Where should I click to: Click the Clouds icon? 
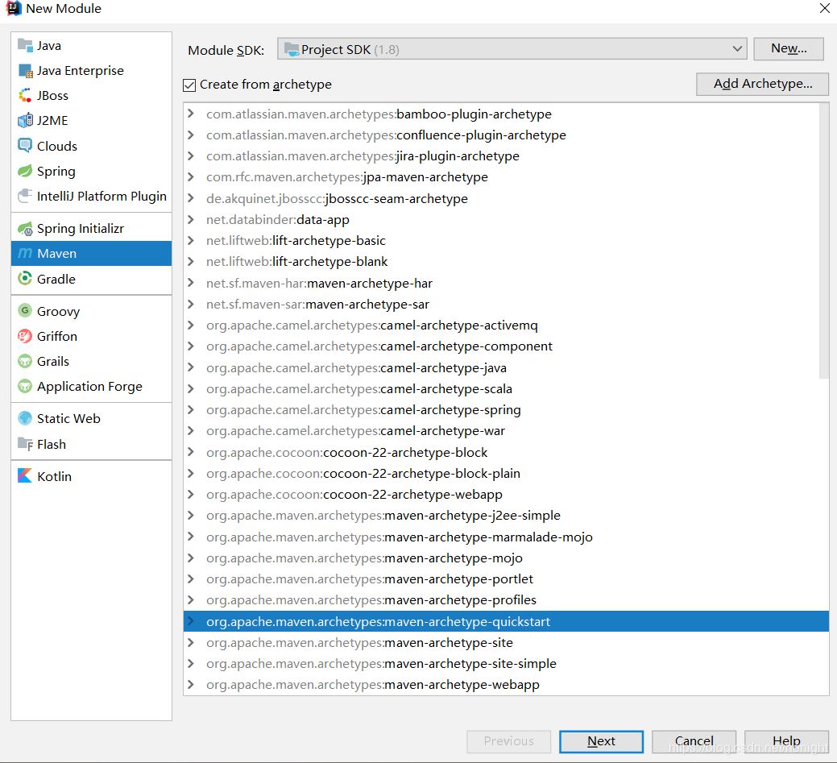25,146
